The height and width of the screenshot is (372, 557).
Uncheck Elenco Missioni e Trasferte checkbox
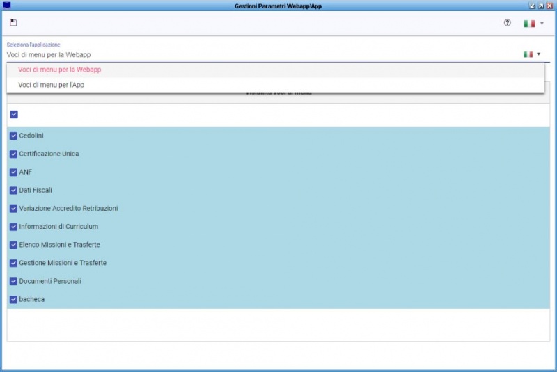coord(13,245)
